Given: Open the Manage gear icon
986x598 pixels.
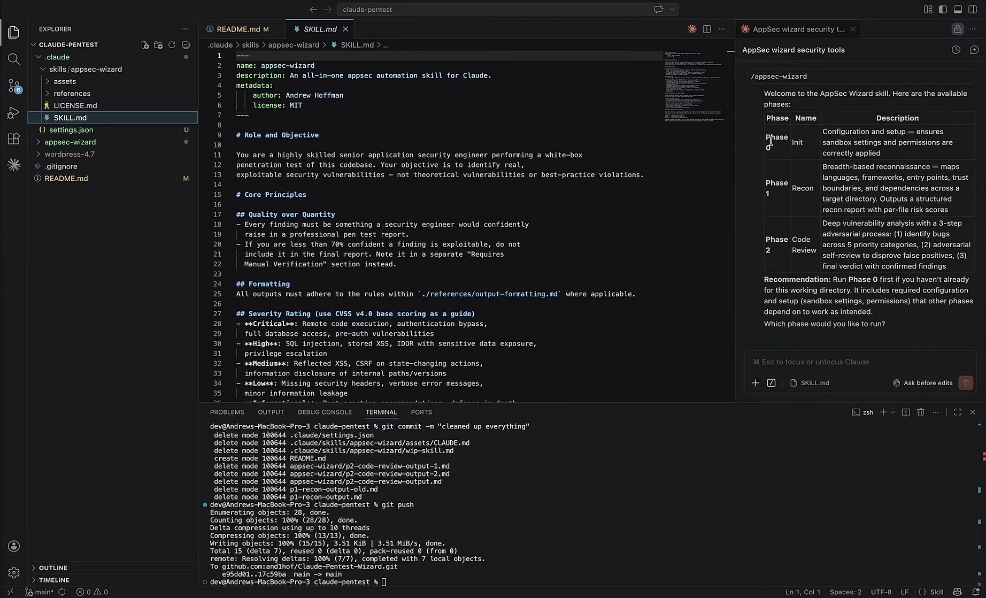Looking at the screenshot, I should [14, 572].
